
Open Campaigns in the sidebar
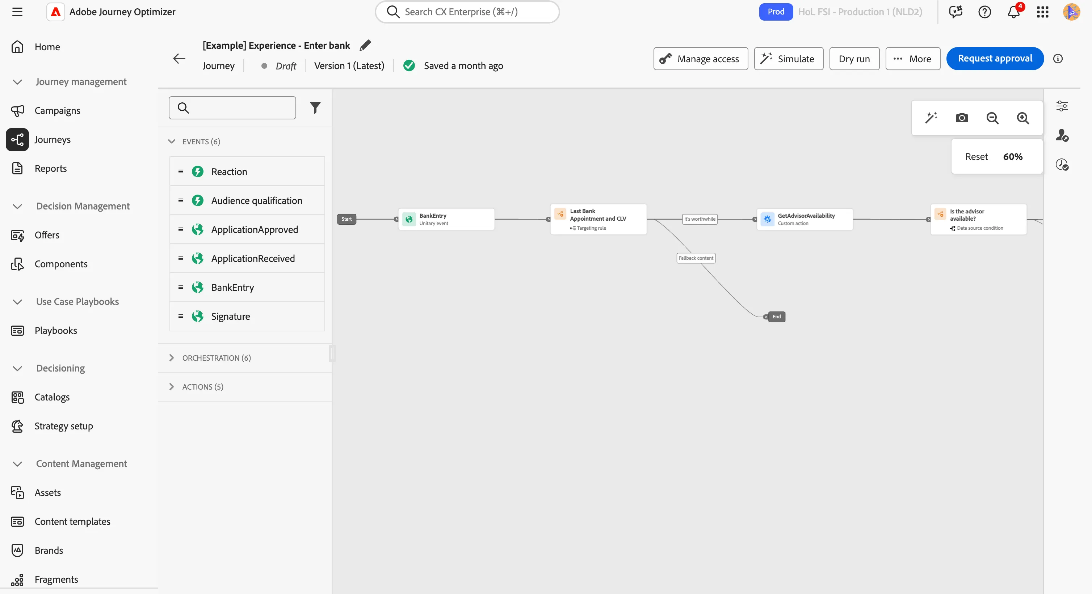click(x=57, y=111)
